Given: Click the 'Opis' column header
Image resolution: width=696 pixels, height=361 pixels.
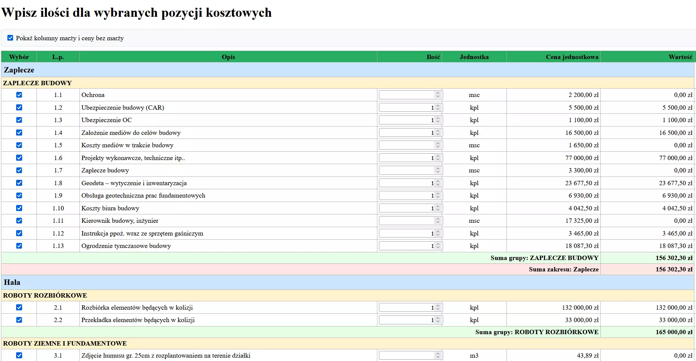Looking at the screenshot, I should click(x=228, y=57).
